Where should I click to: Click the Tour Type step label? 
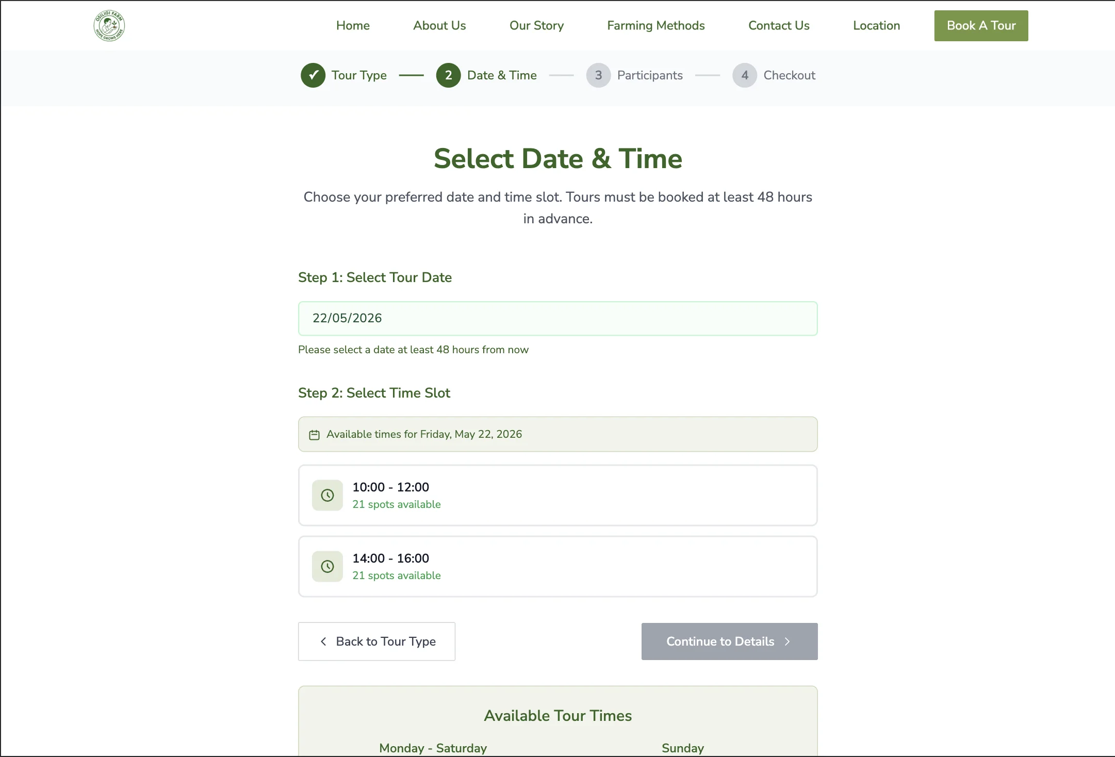[x=359, y=75]
